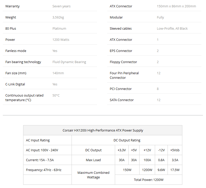
Task: Click the PCI Connector count of 8
Action: click(x=158, y=89)
